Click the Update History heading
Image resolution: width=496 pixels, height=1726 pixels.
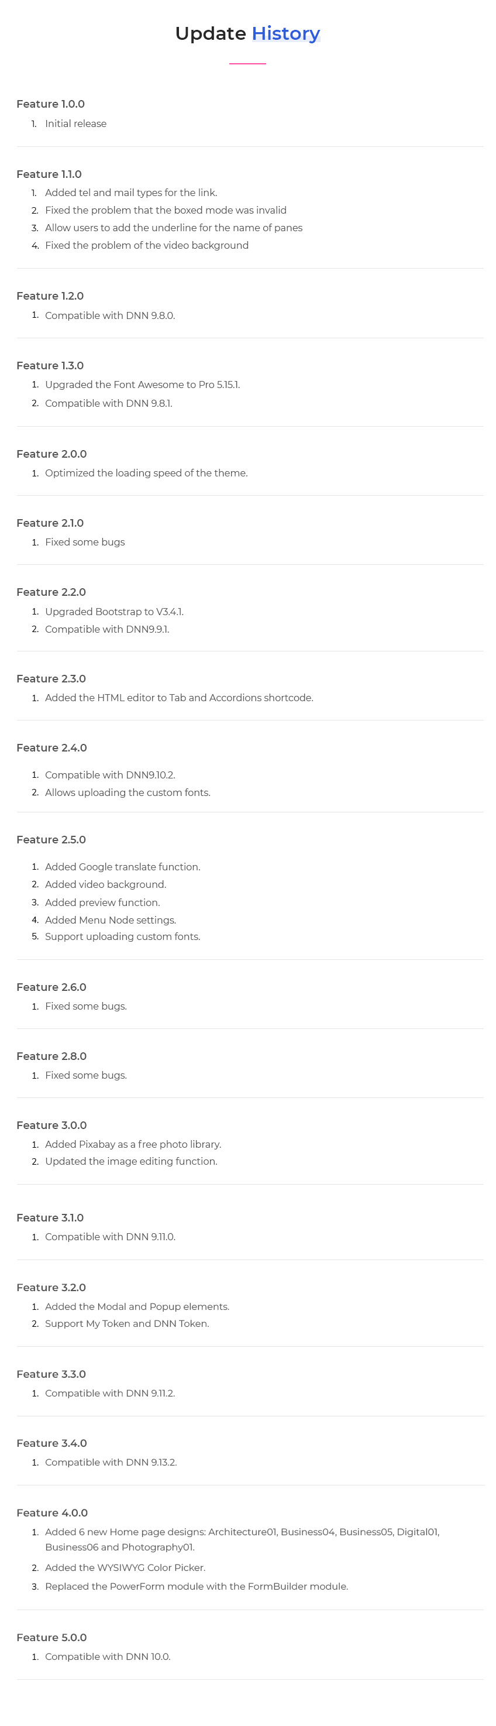click(247, 33)
